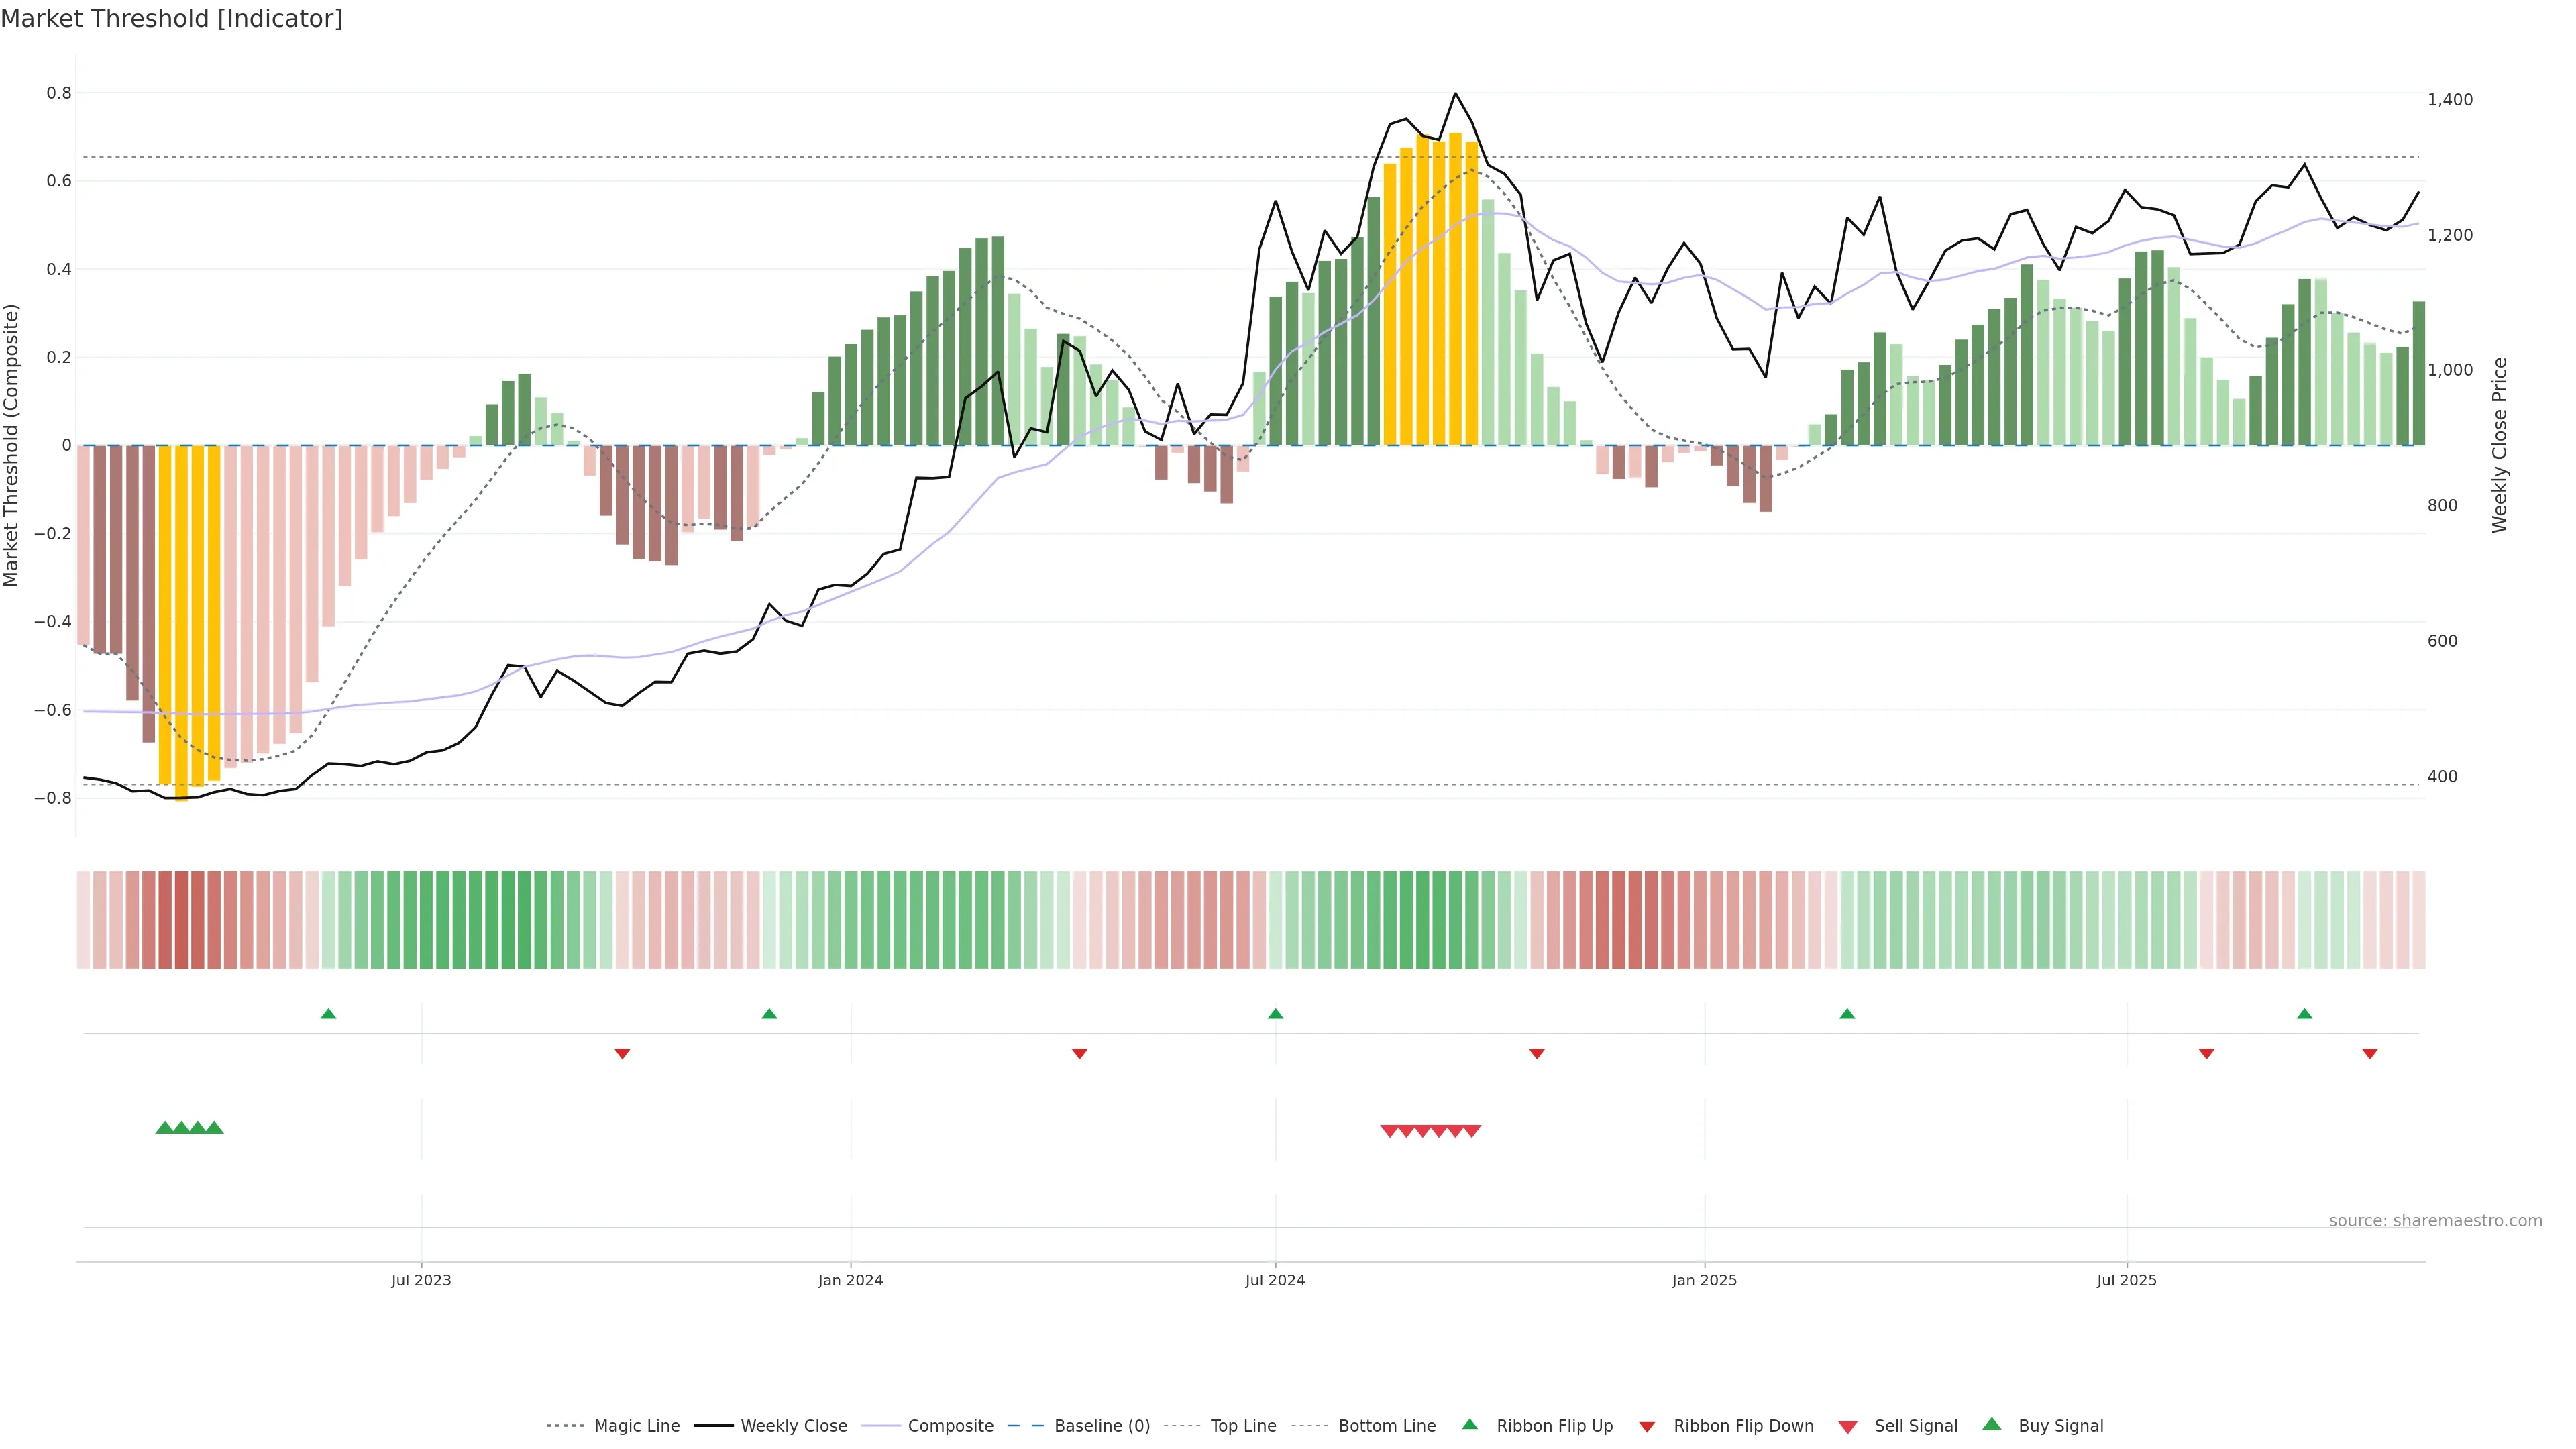Click the rightmost green Ribbon Flip Up triangle
Screen dimensions: 2576x1449
(x=2304, y=1014)
